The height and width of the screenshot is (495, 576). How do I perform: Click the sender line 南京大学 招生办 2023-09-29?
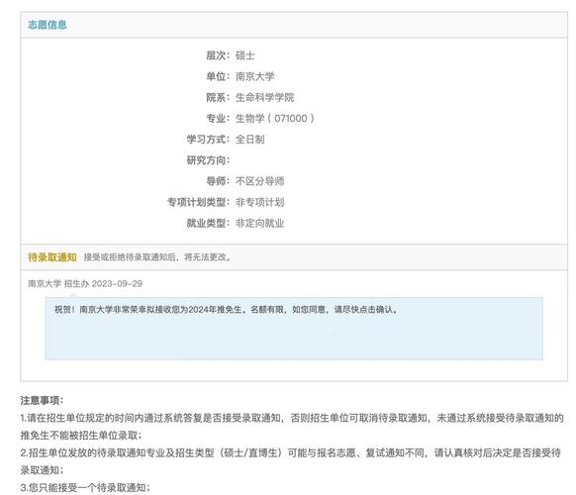point(85,284)
